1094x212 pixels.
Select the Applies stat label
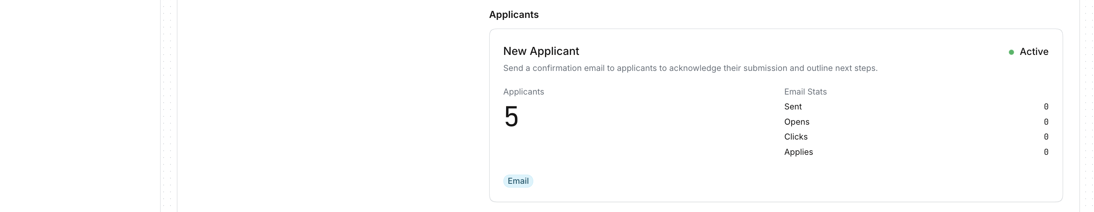(x=798, y=152)
